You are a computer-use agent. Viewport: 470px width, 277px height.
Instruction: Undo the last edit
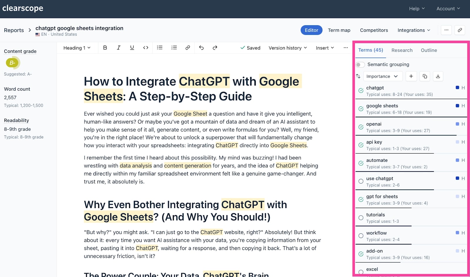tap(201, 48)
